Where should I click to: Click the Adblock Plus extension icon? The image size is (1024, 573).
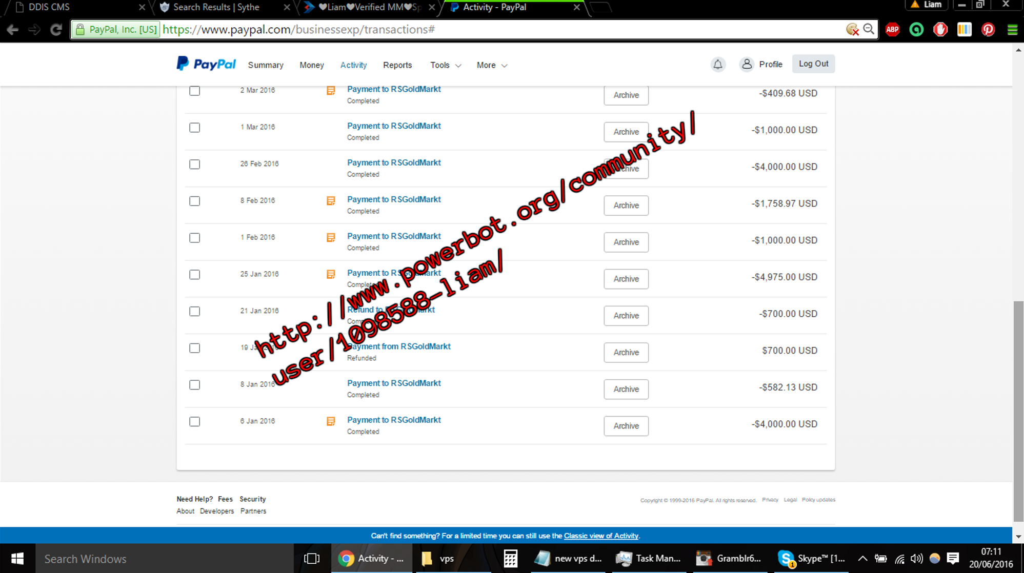pos(892,30)
